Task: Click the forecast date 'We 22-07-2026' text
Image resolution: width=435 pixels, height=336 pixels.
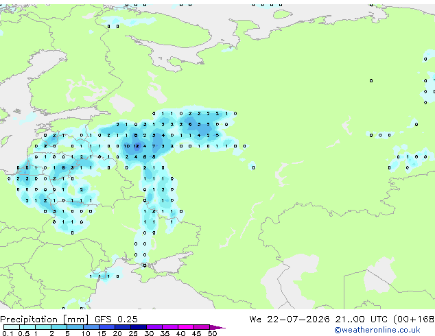Action: point(290,320)
